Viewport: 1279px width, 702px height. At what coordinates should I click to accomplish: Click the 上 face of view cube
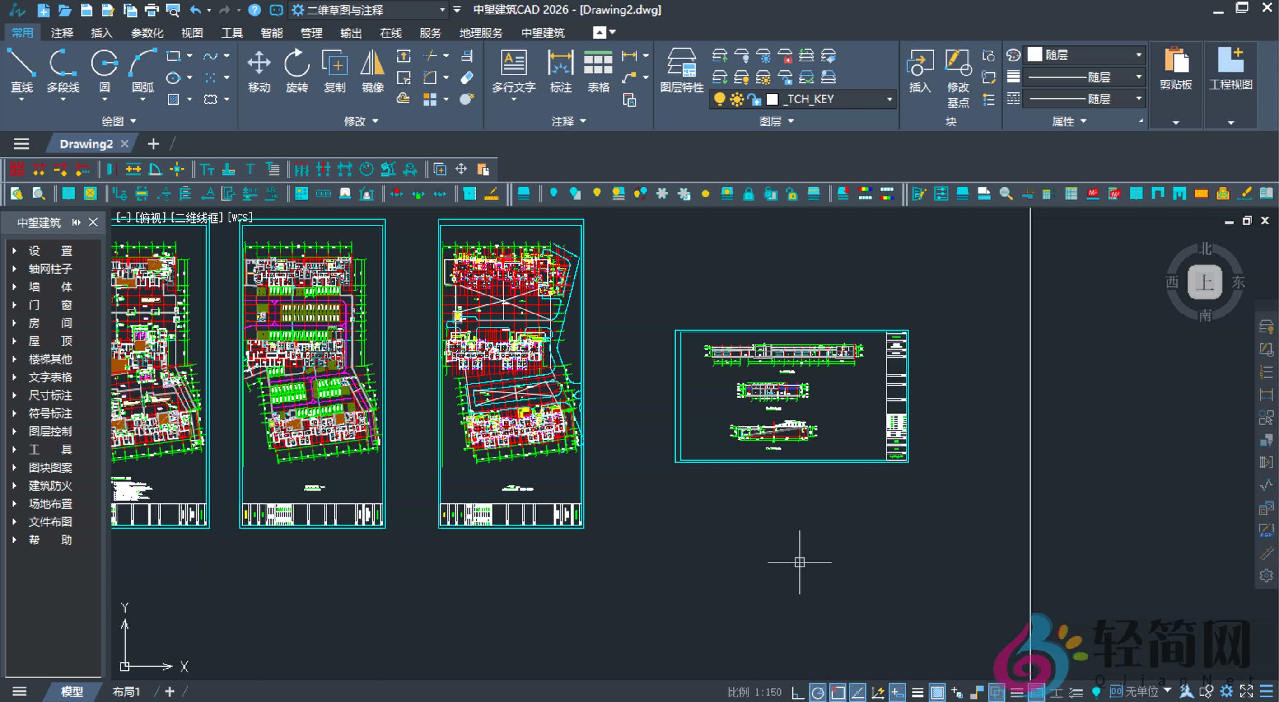[x=1204, y=281]
